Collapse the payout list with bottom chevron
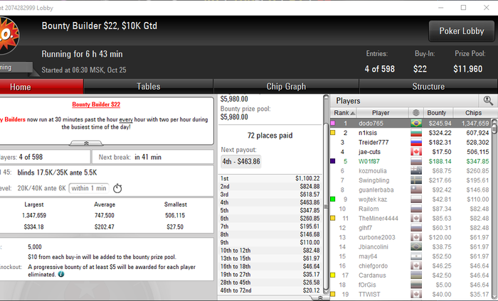Viewport: 498px width, 301px height. coord(320,298)
